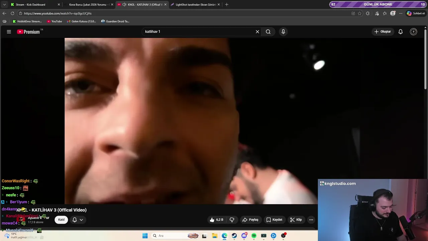The height and width of the screenshot is (241, 428).
Task: Switch to Kova Burcu Şubat 2026 tab
Action: pos(89,5)
